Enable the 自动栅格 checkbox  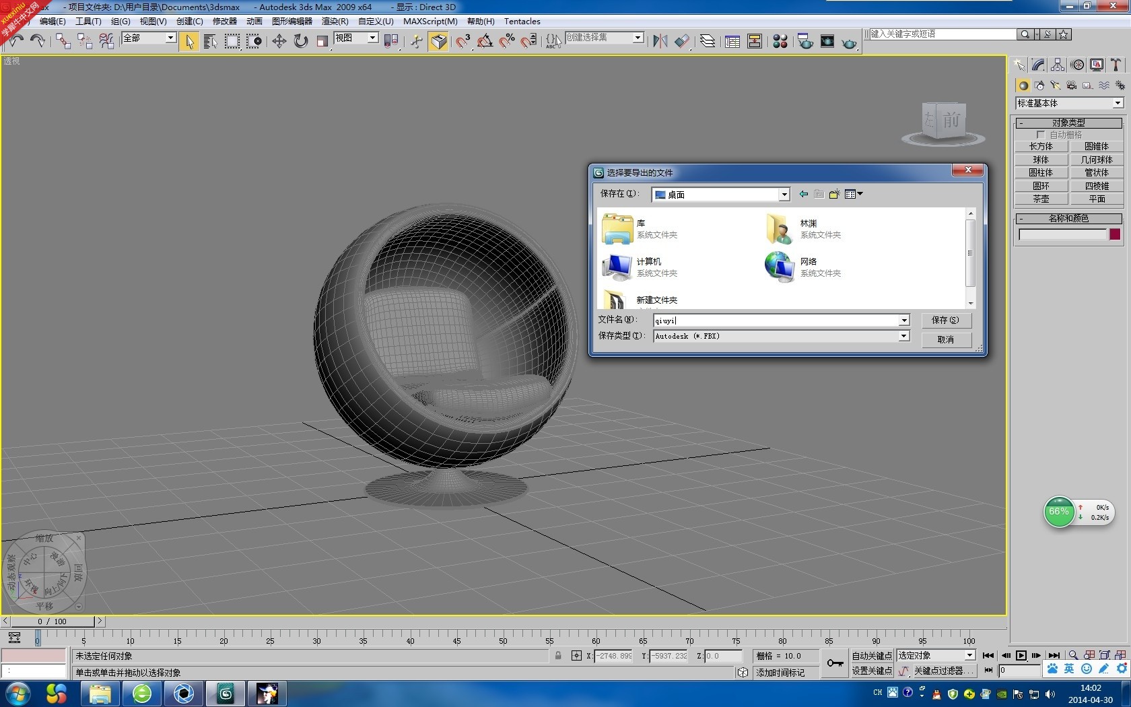pyautogui.click(x=1041, y=135)
